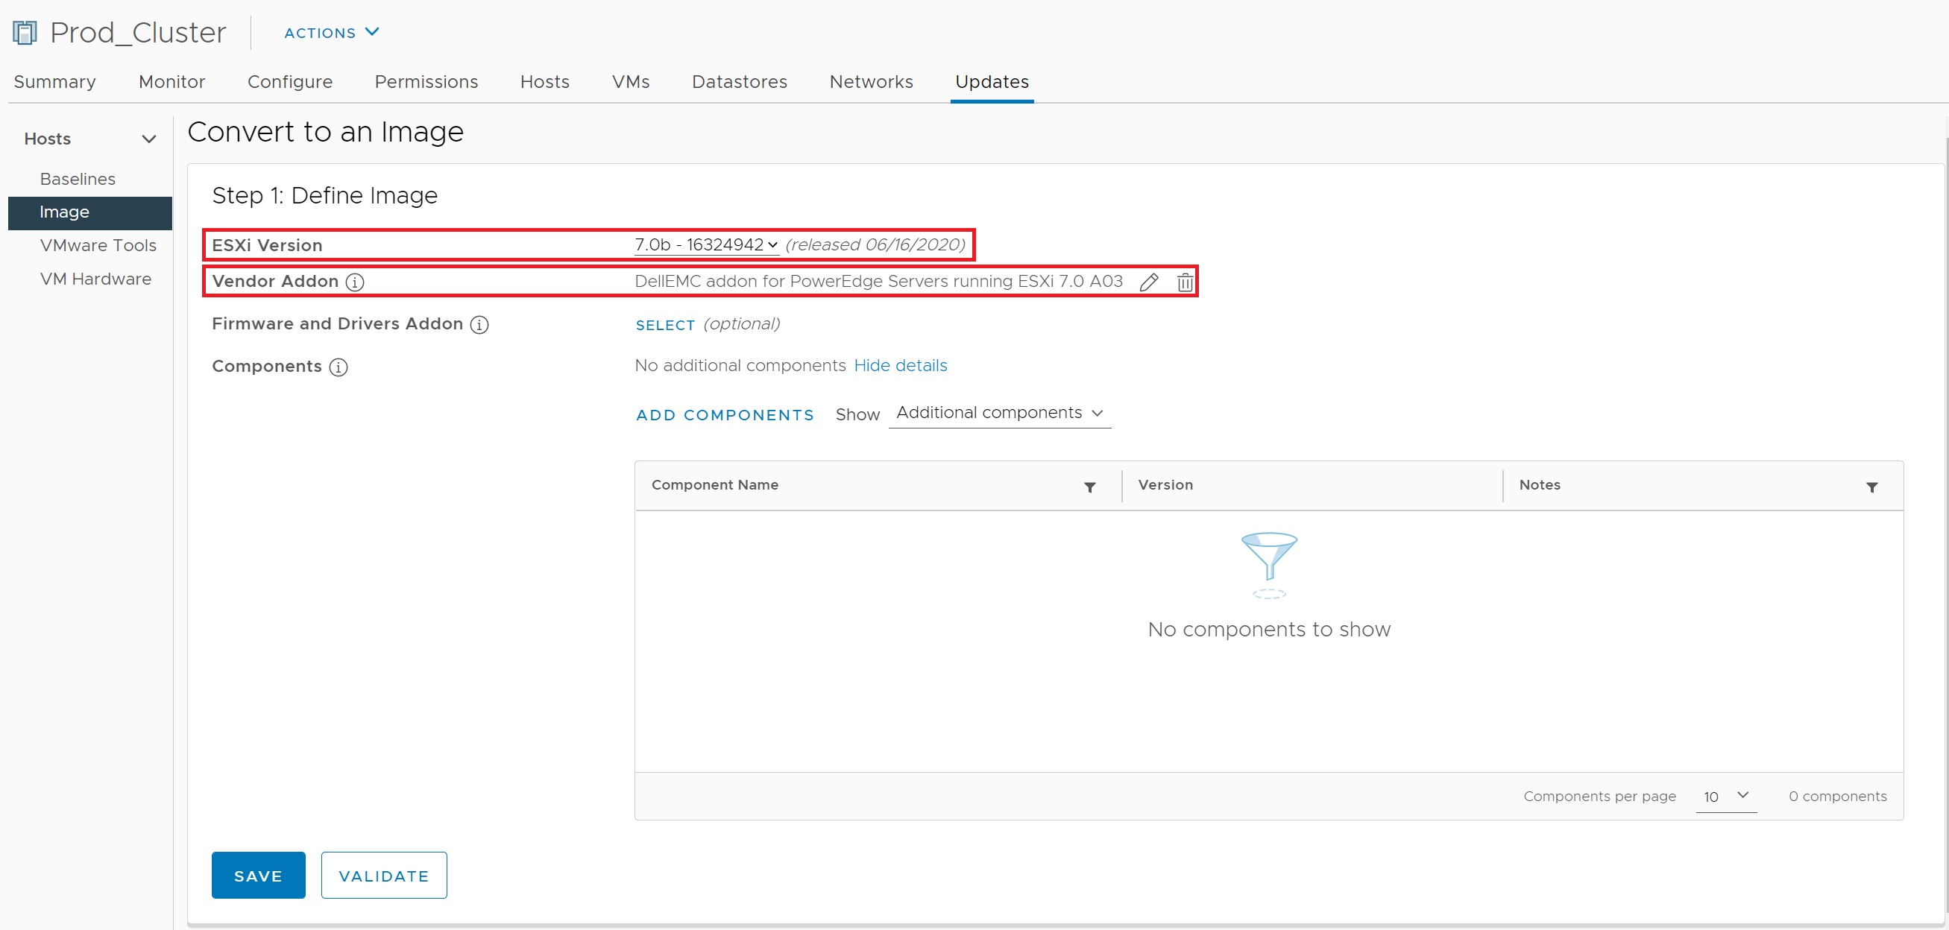The image size is (1949, 930).
Task: Click the info icon next to Vendor Addon
Action: coord(355,282)
